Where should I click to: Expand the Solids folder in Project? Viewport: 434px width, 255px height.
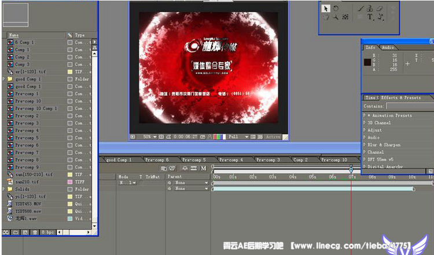pos(3,189)
